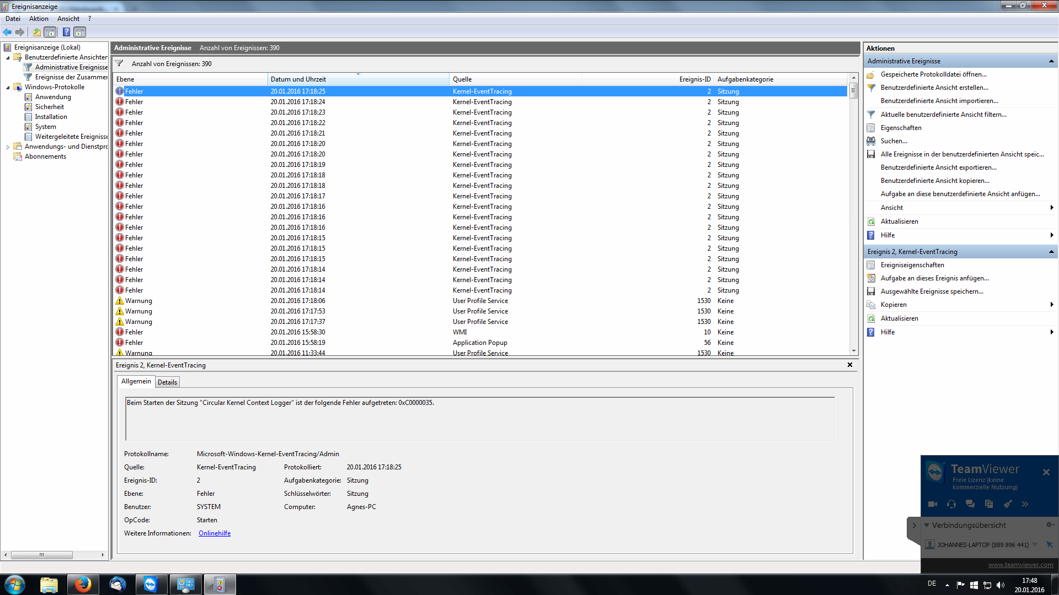
Task: Collapse Benutzerdefinierte Ansichten tree node
Action: (8, 58)
